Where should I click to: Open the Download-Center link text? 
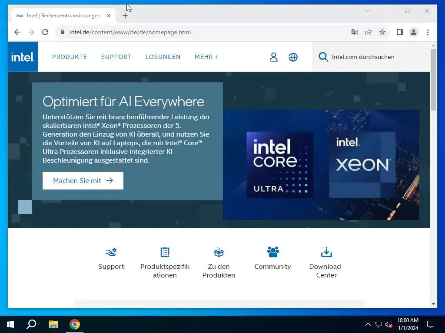tap(326, 271)
